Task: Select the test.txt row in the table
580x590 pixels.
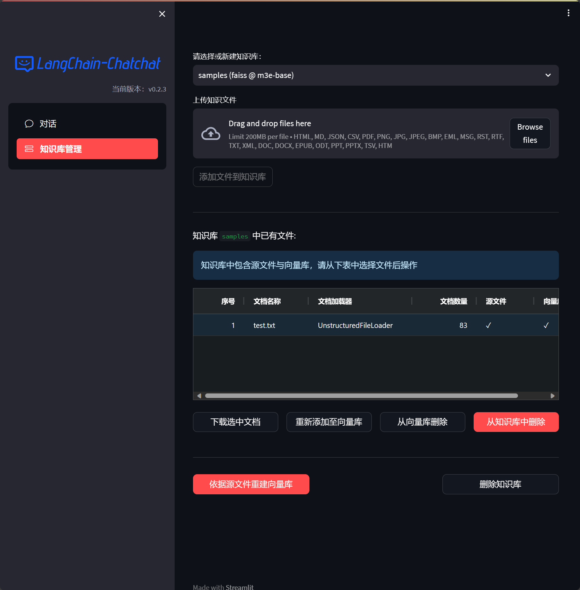Action: 264,325
